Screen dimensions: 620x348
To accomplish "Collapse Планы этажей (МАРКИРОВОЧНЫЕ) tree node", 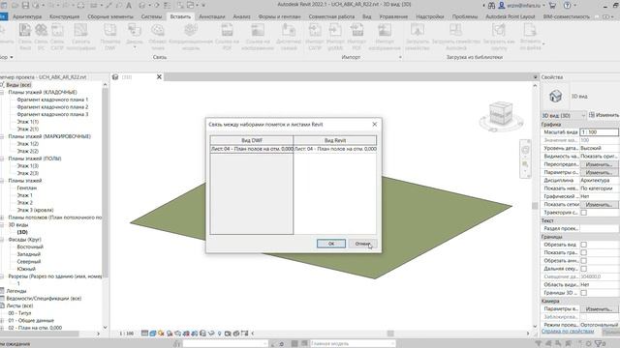I will coord(2,136).
